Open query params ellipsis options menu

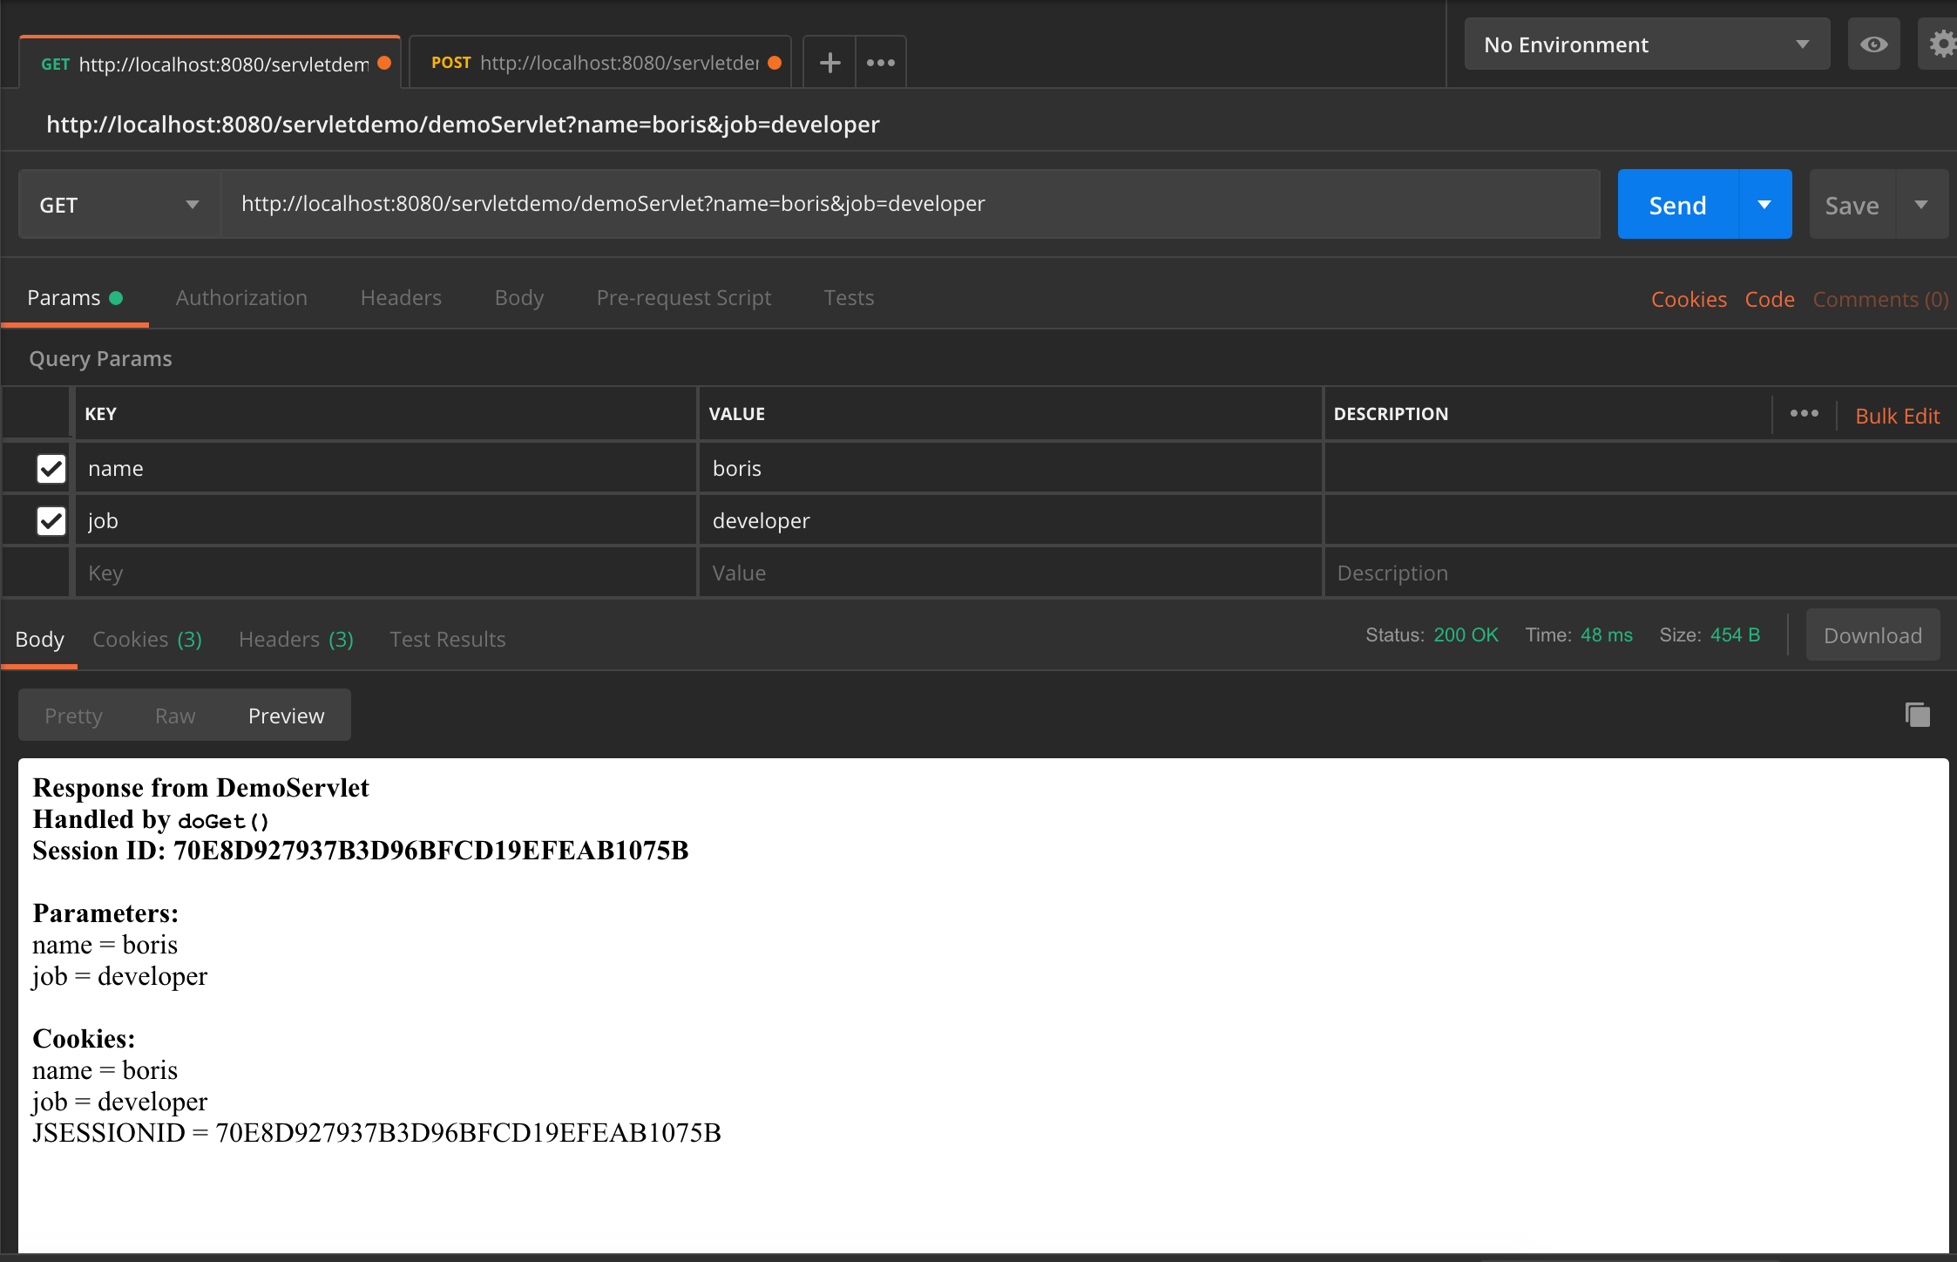(1804, 413)
